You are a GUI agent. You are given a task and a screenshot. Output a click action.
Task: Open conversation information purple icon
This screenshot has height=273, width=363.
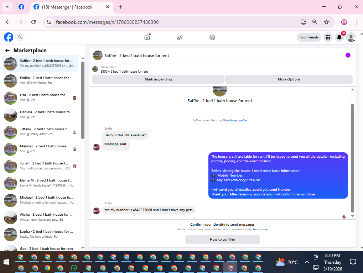click(348, 55)
